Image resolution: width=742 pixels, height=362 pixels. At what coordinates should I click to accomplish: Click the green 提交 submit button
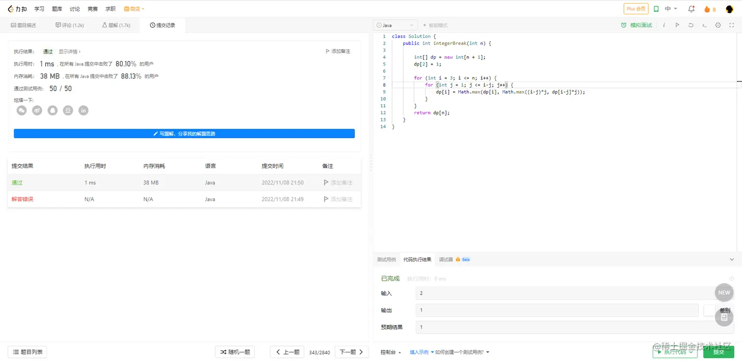tap(718, 352)
